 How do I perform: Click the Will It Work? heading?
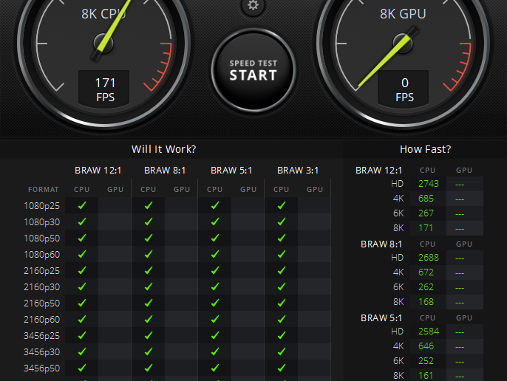(x=163, y=149)
